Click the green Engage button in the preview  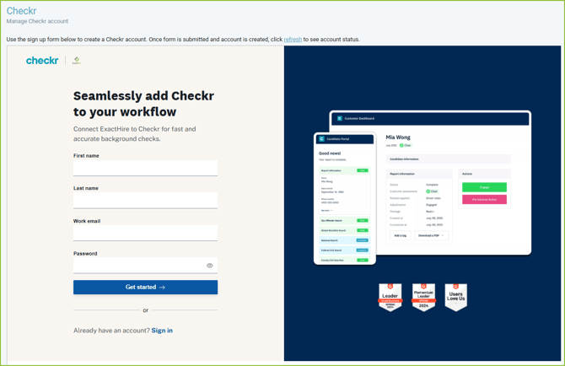pyautogui.click(x=484, y=187)
